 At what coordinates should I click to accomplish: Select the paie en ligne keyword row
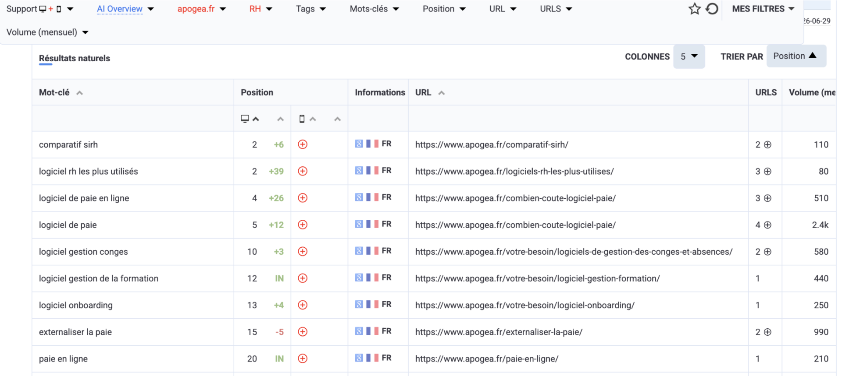coord(434,358)
